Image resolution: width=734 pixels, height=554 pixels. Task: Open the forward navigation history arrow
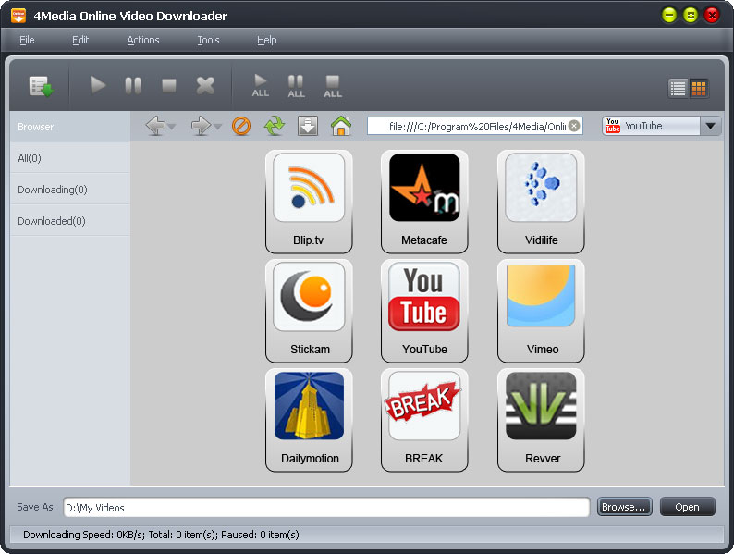(218, 127)
